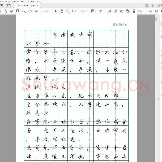Add a sticky note comment

point(110,11)
